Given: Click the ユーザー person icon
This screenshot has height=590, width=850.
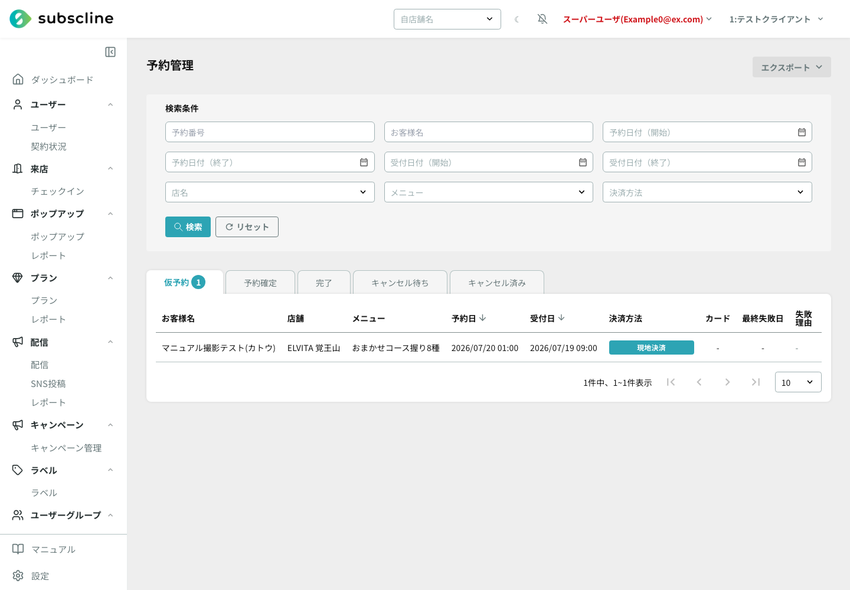Looking at the screenshot, I should 18,104.
